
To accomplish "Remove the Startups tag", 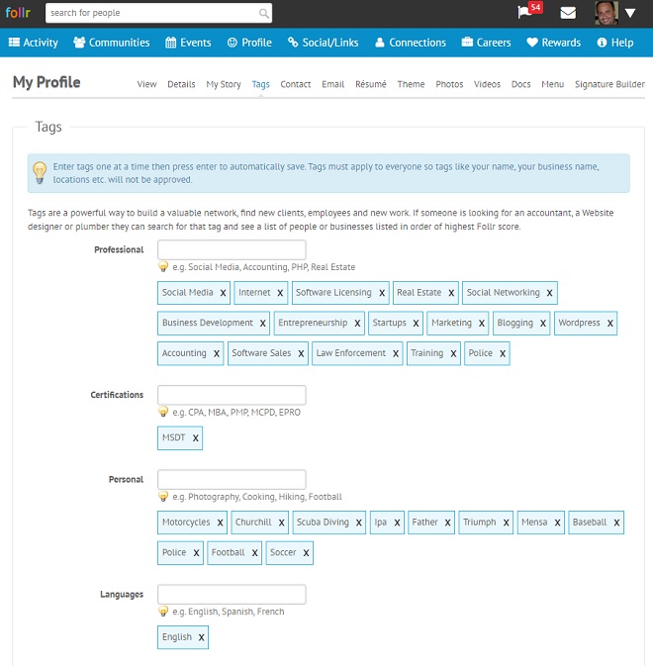I will pos(417,324).
